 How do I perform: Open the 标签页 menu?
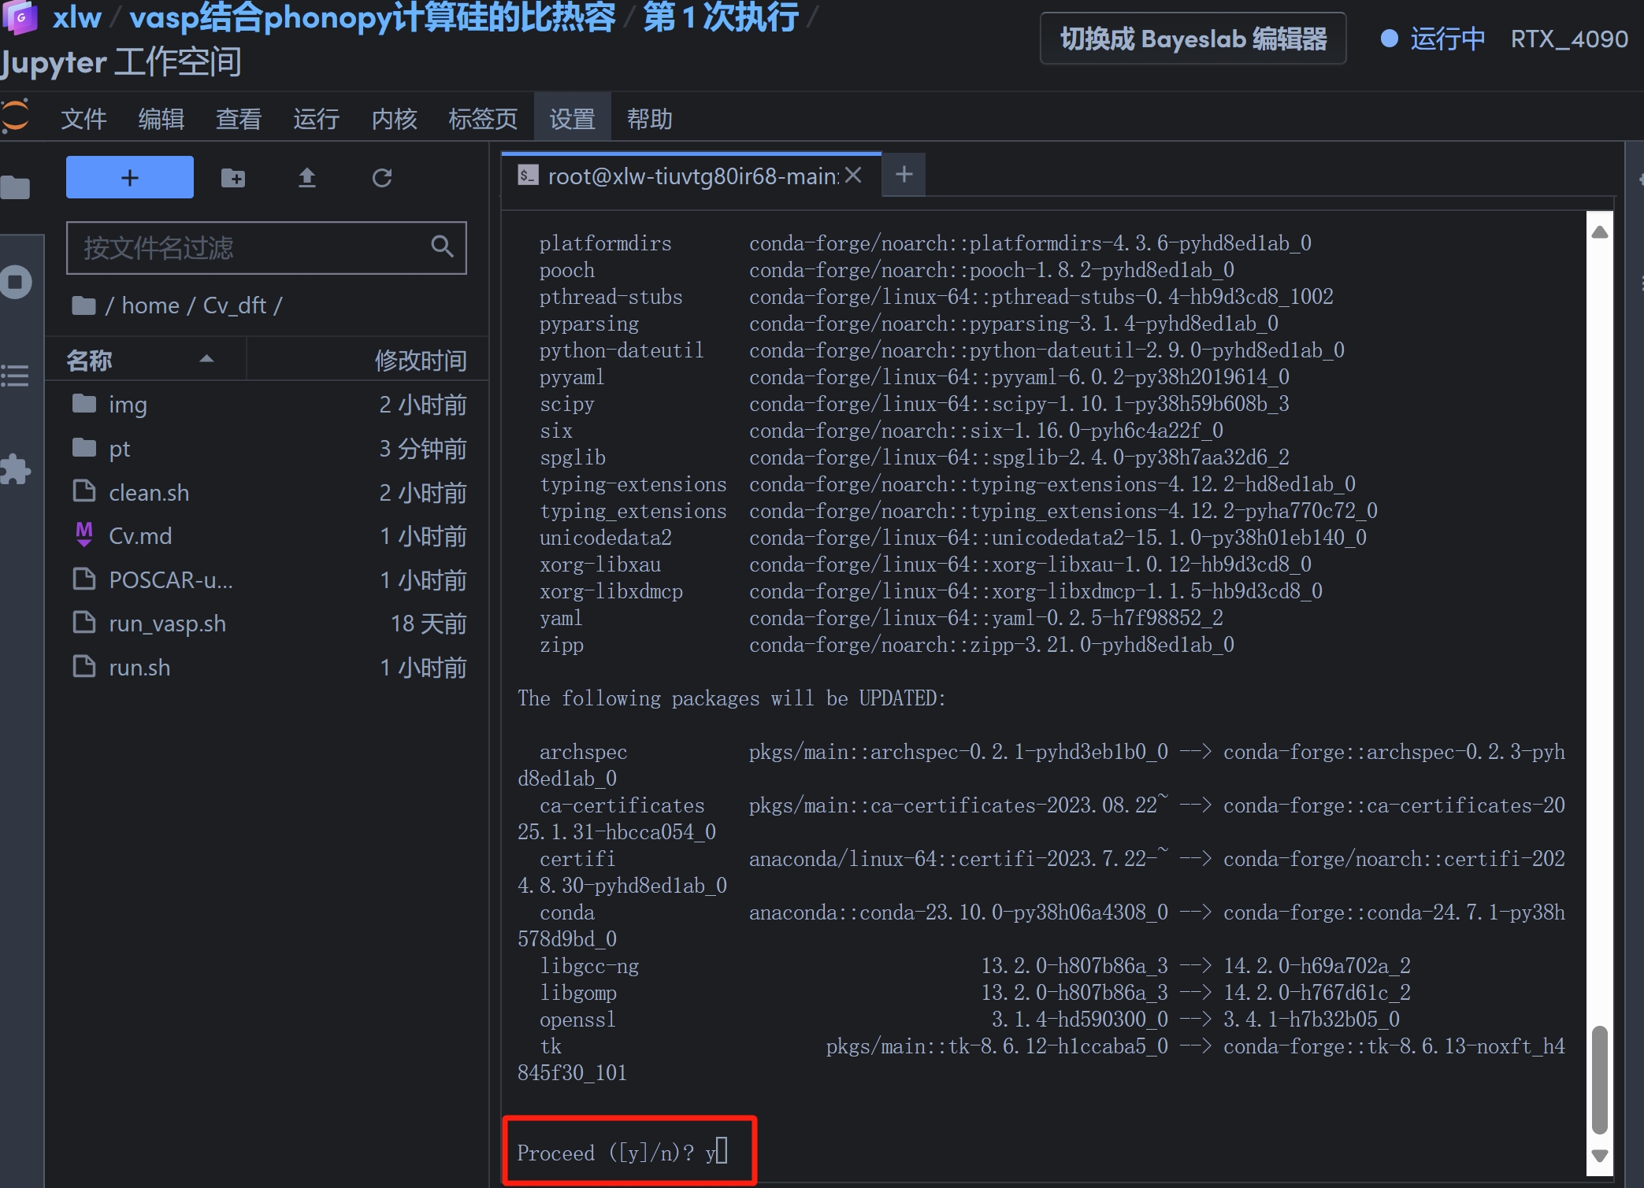point(484,119)
